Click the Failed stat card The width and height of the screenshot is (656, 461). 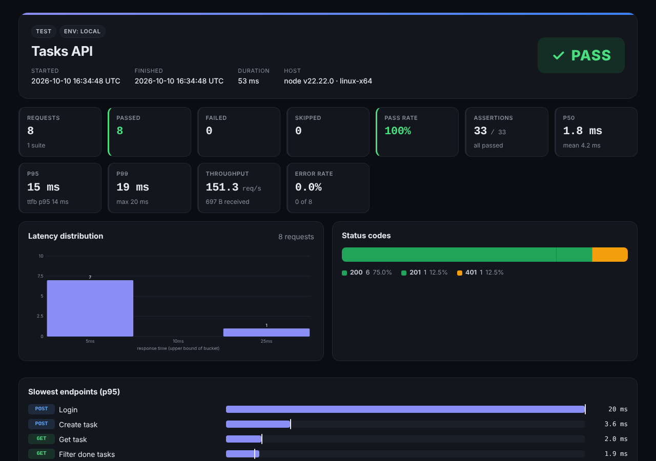pyautogui.click(x=239, y=132)
